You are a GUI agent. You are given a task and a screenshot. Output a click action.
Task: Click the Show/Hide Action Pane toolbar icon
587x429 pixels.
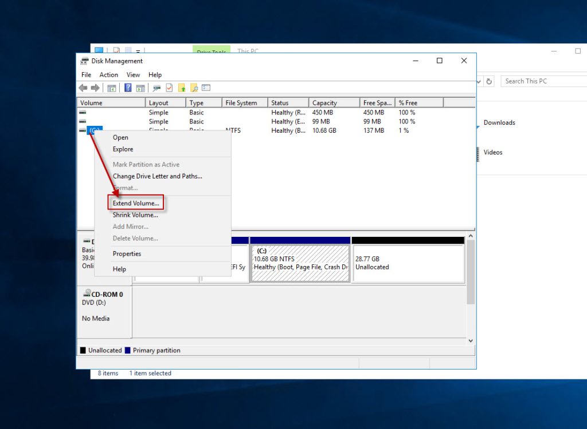140,88
